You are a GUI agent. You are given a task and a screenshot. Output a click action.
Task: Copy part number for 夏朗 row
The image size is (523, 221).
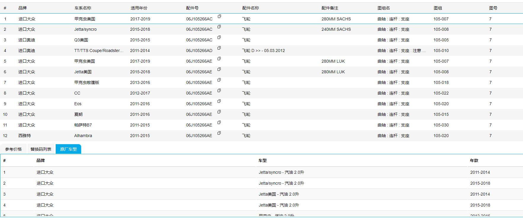pyautogui.click(x=219, y=112)
